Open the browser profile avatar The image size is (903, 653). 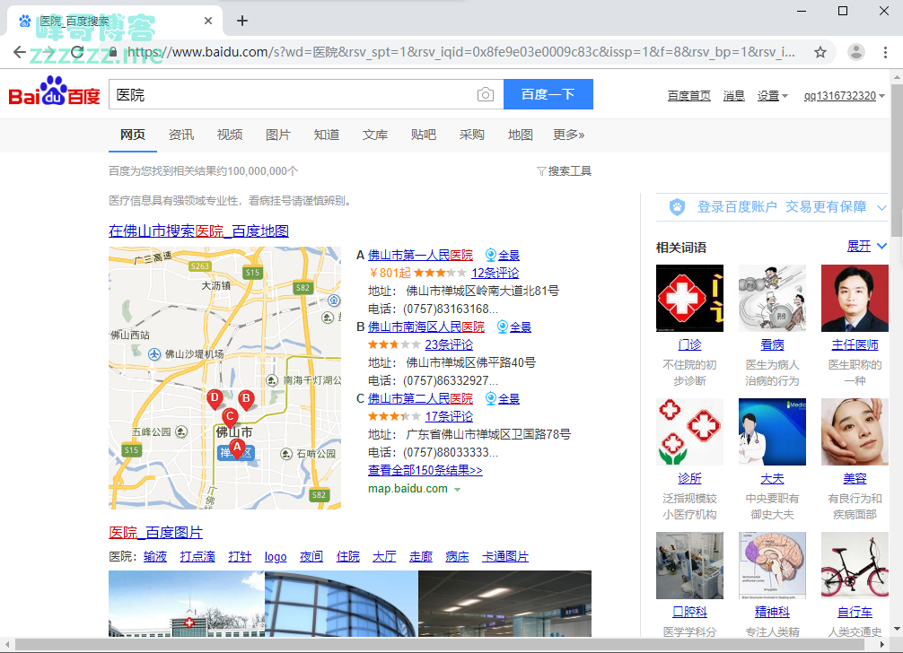click(x=856, y=52)
